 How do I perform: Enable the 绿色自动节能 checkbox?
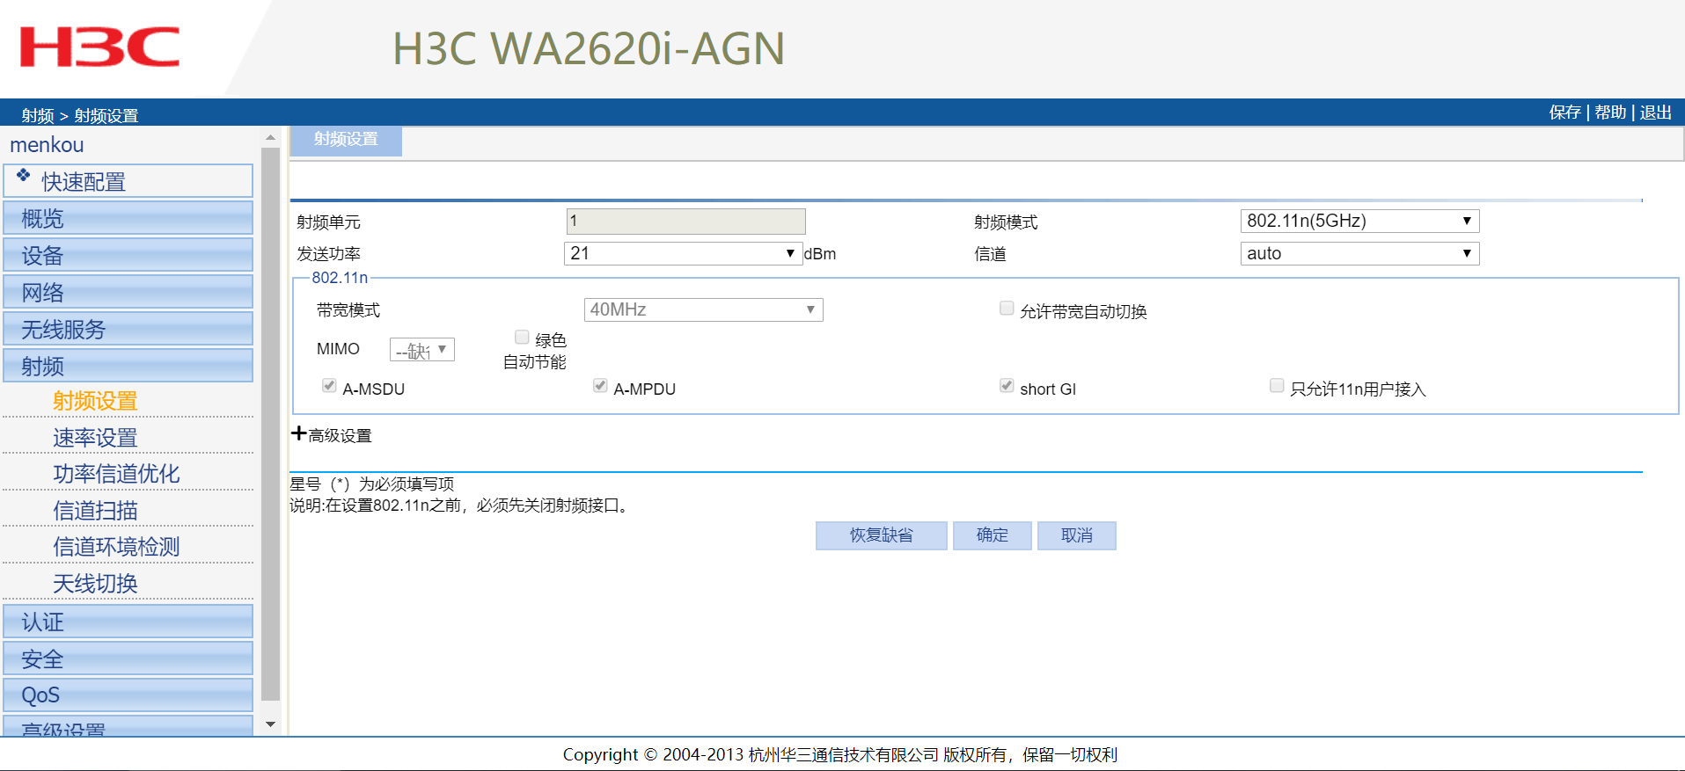(x=522, y=337)
